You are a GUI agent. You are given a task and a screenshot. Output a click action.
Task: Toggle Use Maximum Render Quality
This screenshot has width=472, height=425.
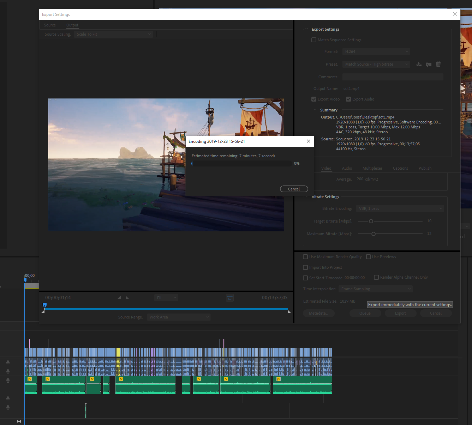(306, 257)
